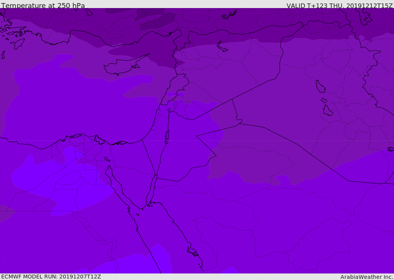
Task: Click the 'VALID T+123 THU. 20191212T15Z' label
Action: 339,6
